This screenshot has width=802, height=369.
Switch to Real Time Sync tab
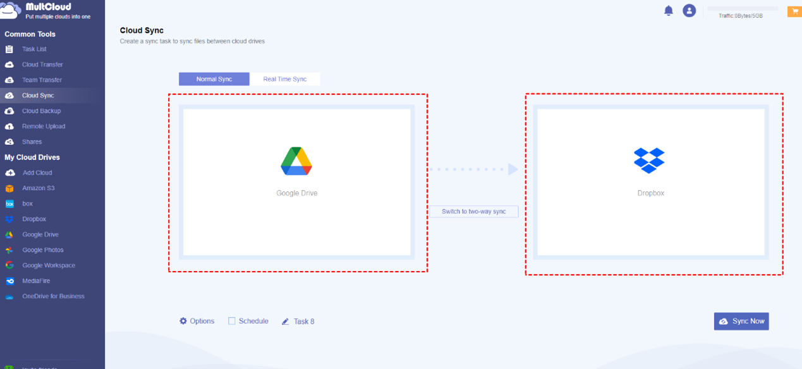pyautogui.click(x=285, y=79)
